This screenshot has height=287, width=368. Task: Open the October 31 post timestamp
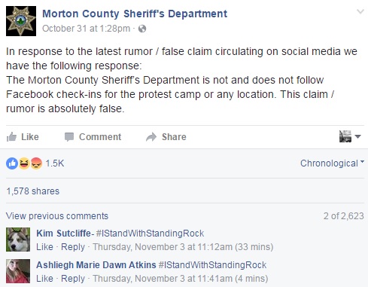pos(86,29)
